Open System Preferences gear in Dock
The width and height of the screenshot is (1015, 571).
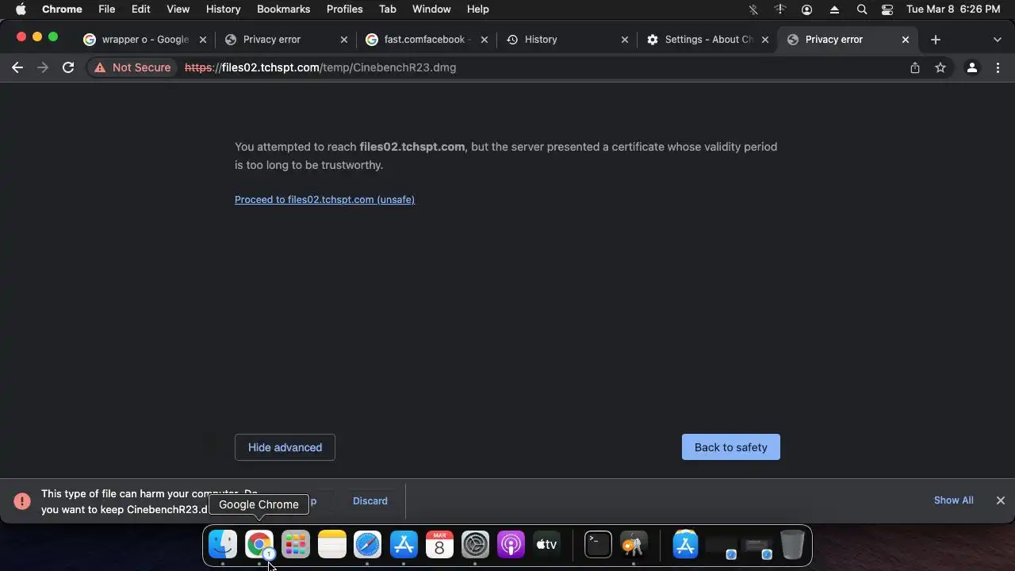pos(476,545)
